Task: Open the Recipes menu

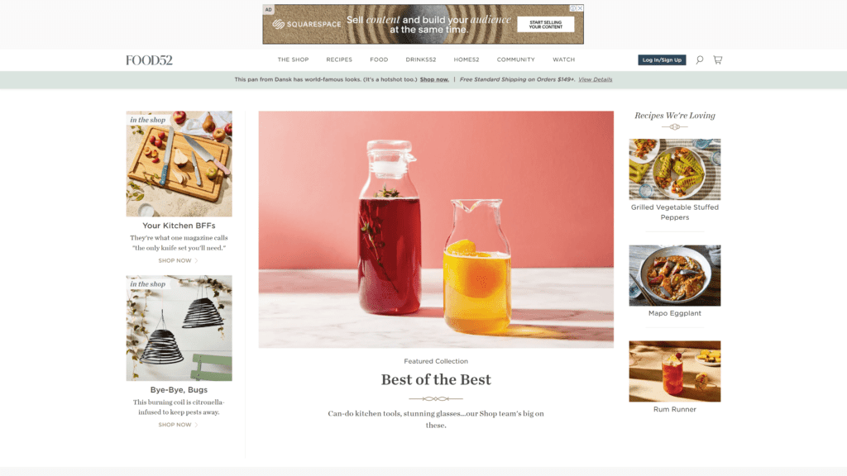Action: (339, 59)
